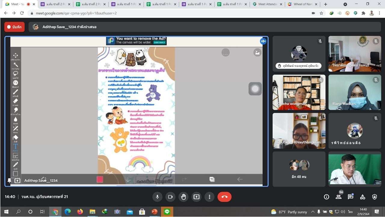Open the activities icon
The image size is (385, 217).
(x=363, y=197)
